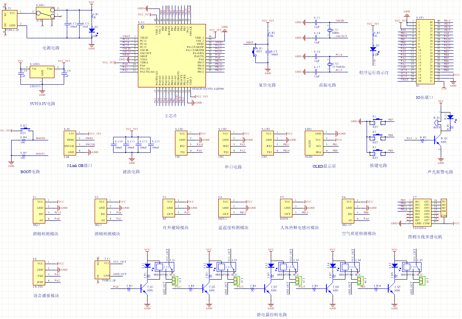
Task: Select the 'BOOT电路' label
Action: click(30, 172)
